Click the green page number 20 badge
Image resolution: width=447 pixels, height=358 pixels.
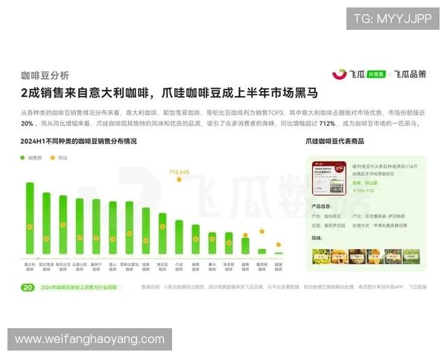[x=28, y=287]
